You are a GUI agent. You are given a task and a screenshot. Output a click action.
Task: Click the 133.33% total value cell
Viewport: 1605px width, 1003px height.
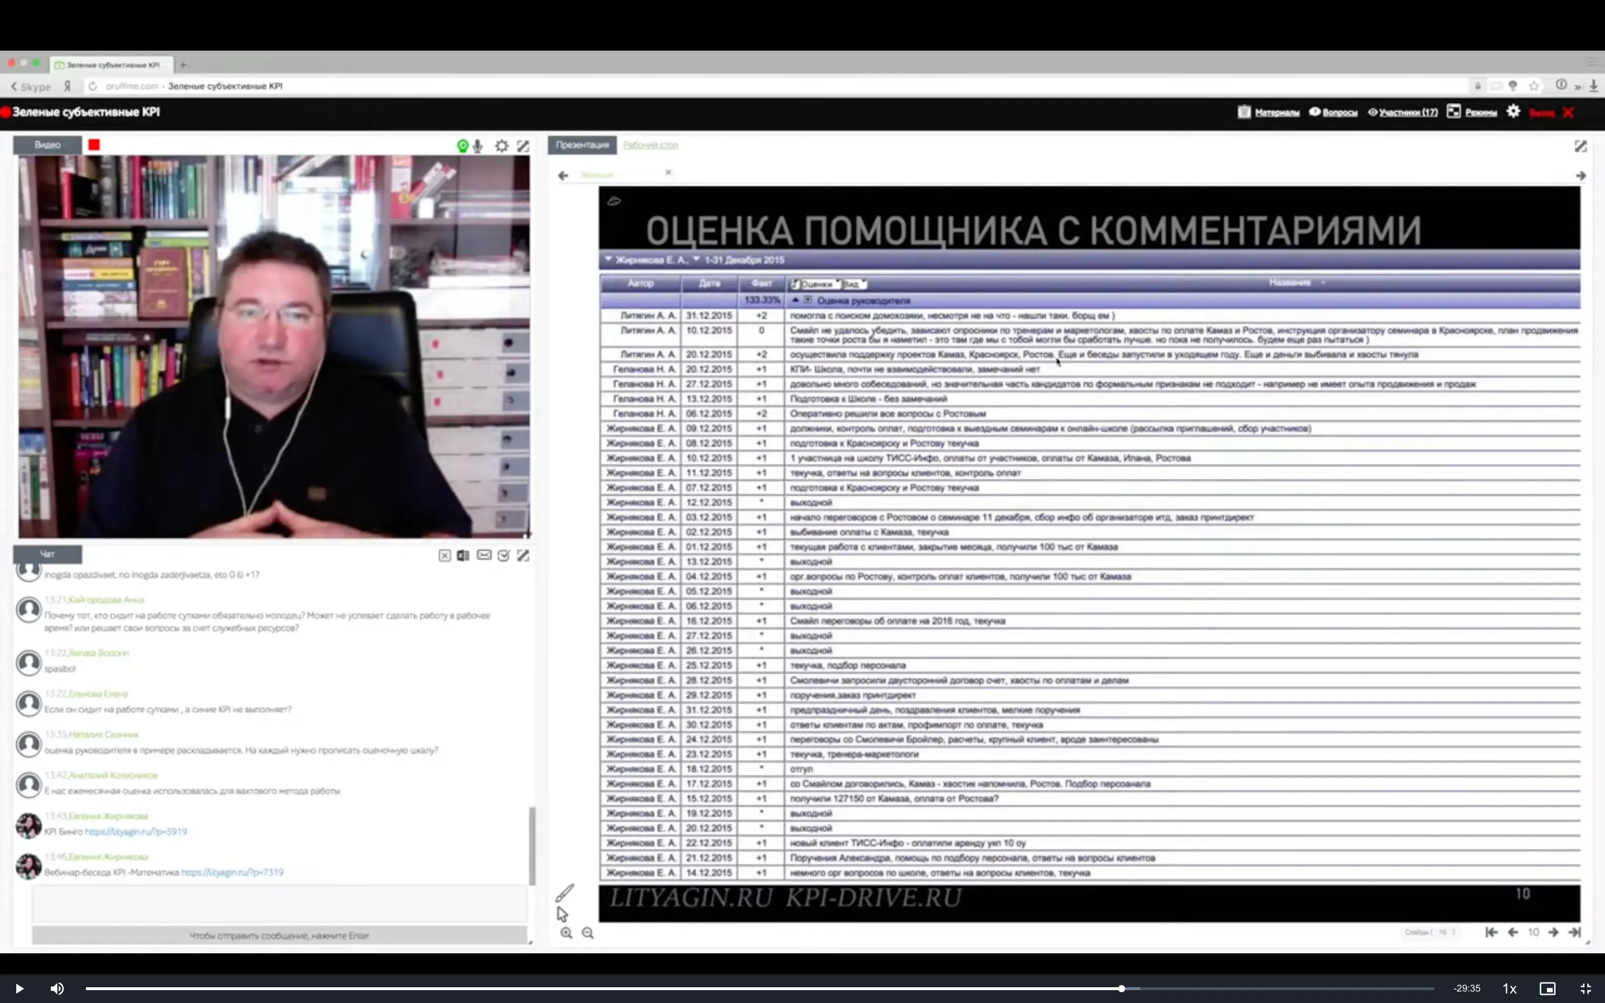(761, 300)
